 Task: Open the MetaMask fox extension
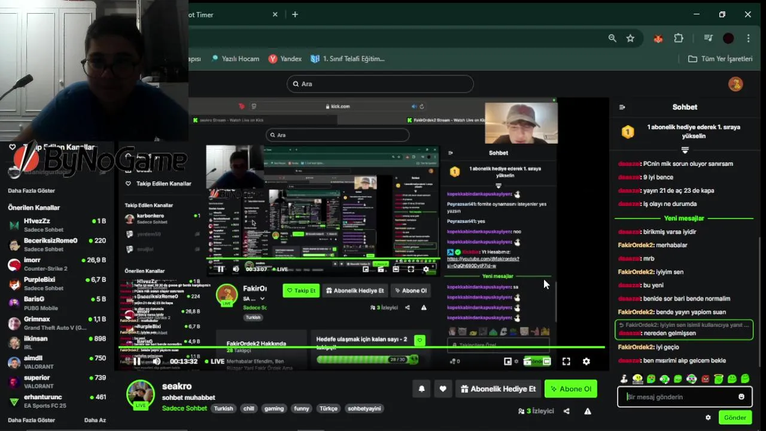pyautogui.click(x=658, y=38)
